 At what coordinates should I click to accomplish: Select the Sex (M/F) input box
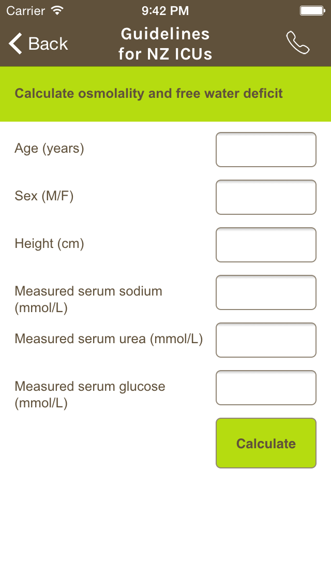coord(266,197)
